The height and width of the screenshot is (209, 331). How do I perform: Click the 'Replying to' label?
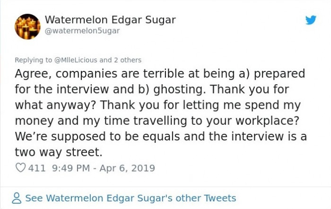click(33, 60)
